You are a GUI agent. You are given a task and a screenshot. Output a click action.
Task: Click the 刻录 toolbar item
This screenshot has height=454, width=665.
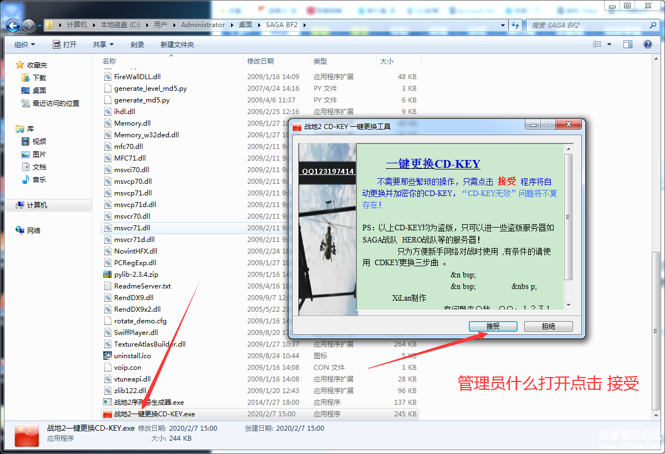coord(137,44)
